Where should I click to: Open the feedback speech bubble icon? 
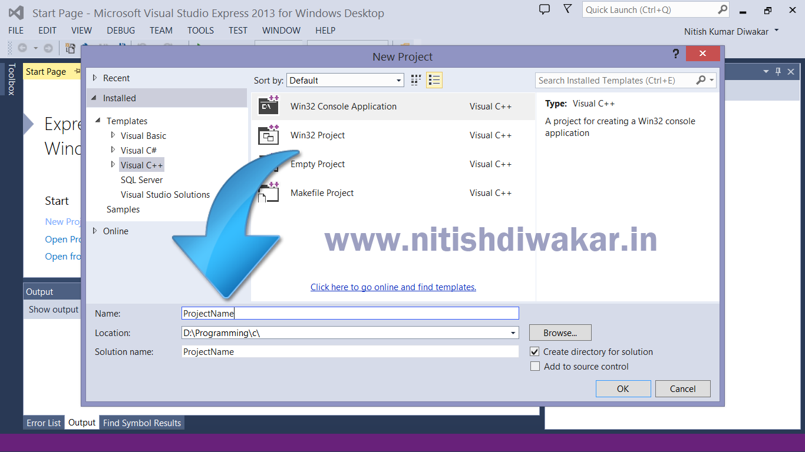[x=545, y=9]
